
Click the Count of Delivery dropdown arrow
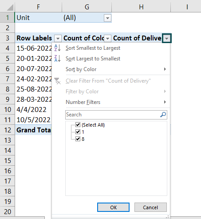pyautogui.click(x=167, y=39)
